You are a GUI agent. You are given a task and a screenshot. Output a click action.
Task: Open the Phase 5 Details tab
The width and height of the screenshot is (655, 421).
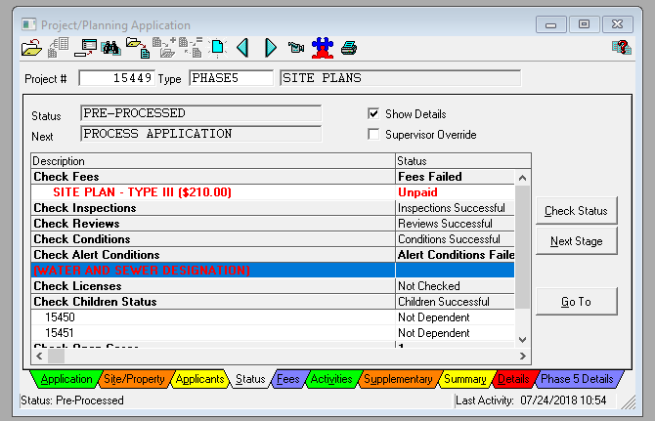click(x=577, y=379)
